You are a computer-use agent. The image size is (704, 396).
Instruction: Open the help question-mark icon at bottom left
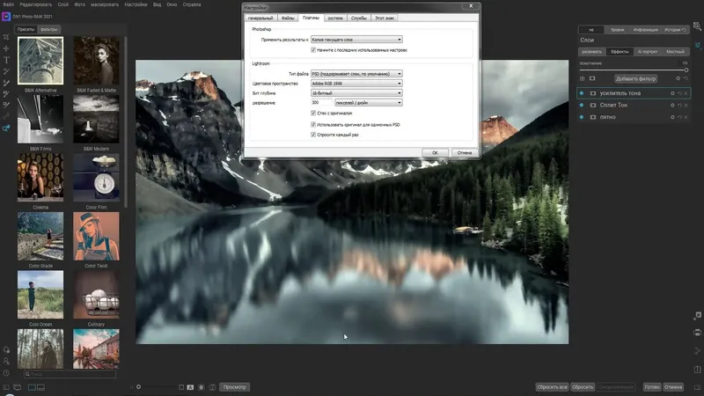coord(6,372)
